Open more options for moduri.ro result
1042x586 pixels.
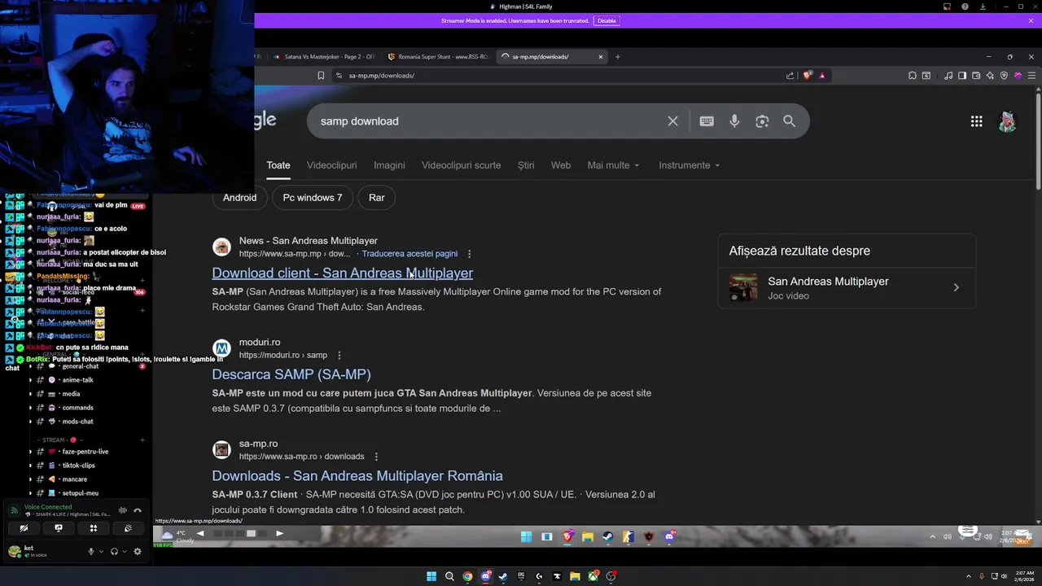339,356
